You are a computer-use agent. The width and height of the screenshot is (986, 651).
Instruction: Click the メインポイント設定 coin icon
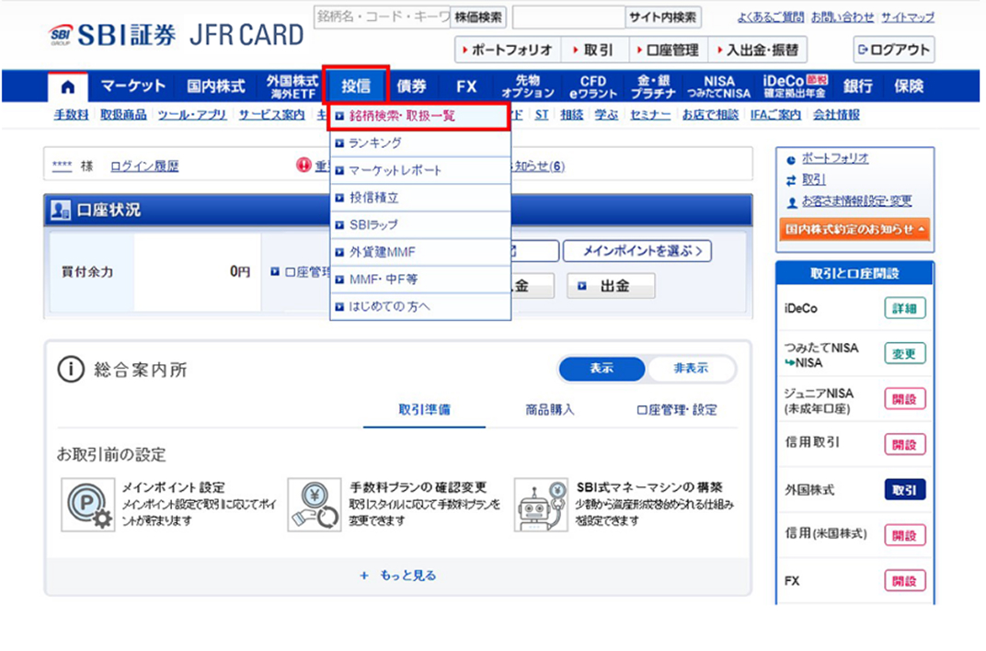(x=88, y=505)
